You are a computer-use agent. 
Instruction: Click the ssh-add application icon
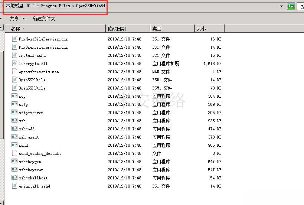[14, 128]
